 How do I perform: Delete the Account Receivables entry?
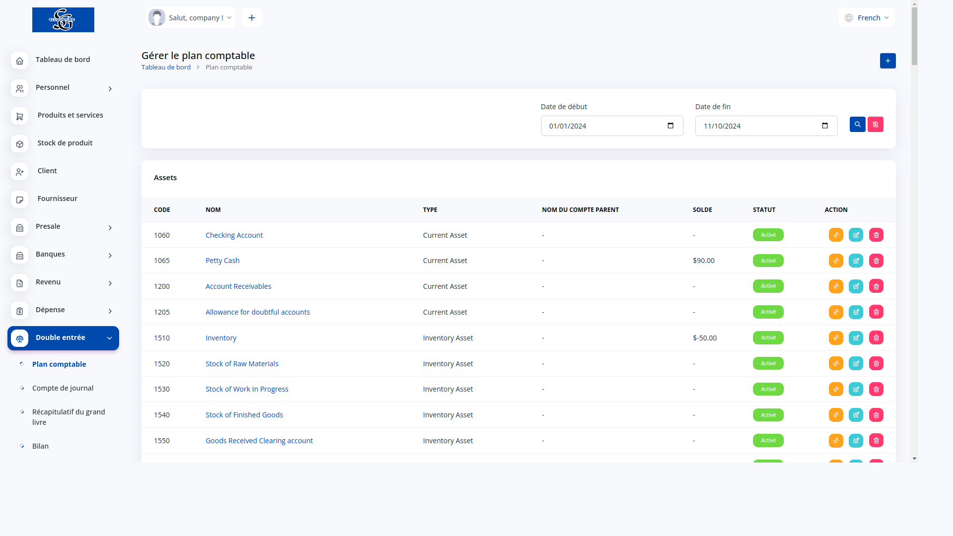click(x=876, y=286)
